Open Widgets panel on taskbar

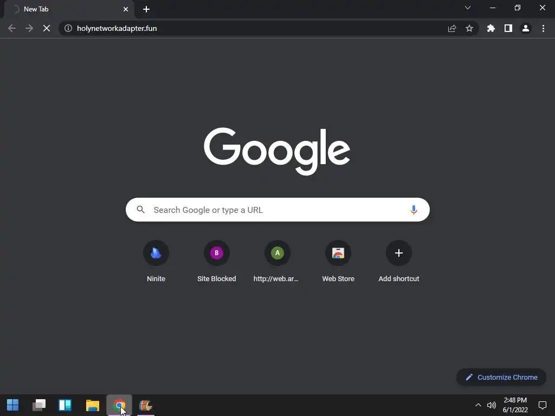65,405
